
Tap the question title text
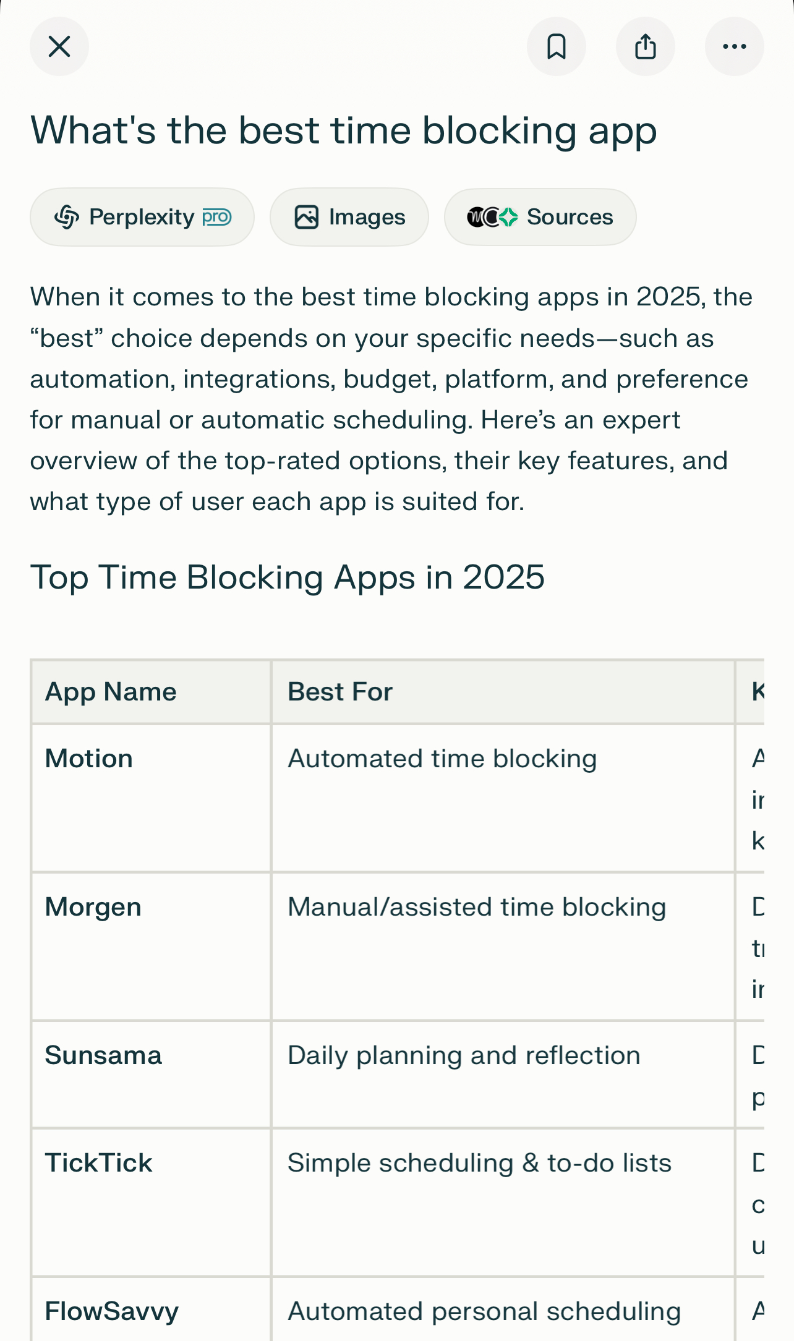(x=344, y=131)
